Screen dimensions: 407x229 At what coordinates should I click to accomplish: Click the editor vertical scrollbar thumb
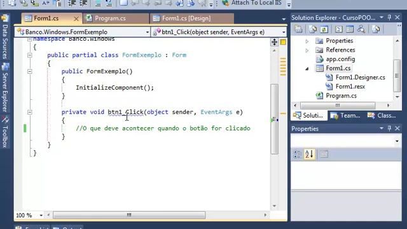274,119
